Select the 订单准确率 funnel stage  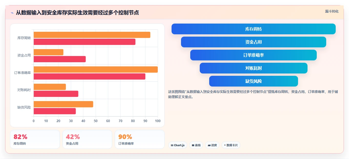[x=253, y=55]
